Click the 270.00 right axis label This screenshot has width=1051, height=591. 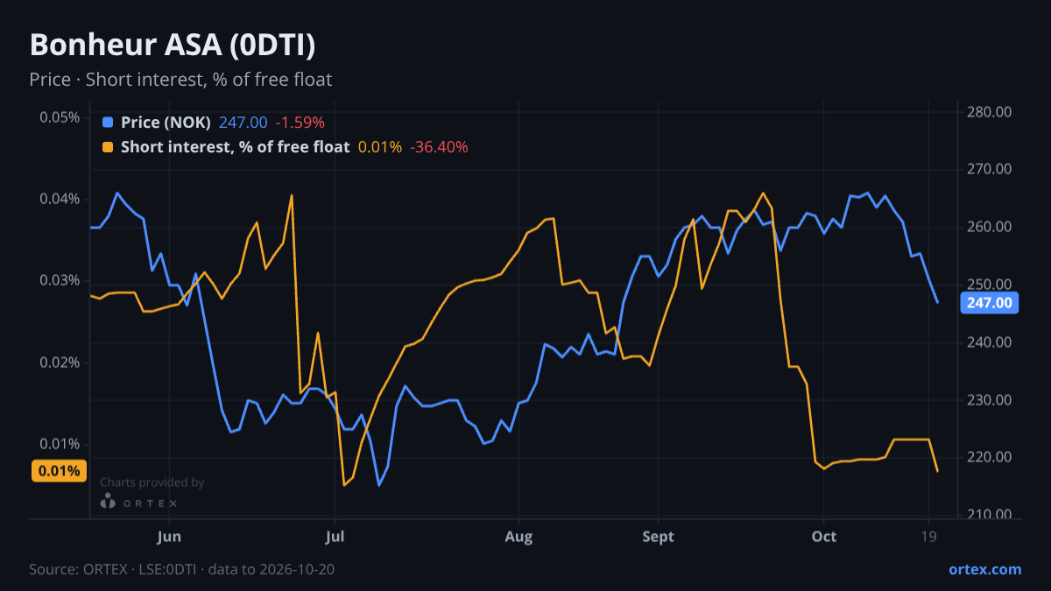pyautogui.click(x=991, y=169)
